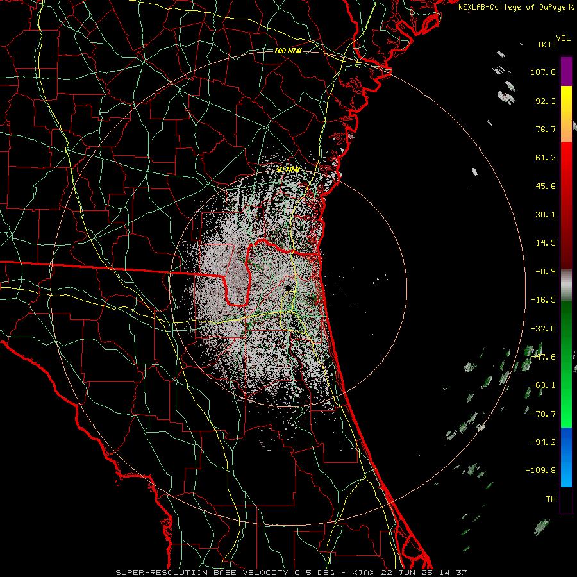Screen dimensions: 577x577
Task: Click the 45.6 value on velocity scale
Action: [x=546, y=186]
